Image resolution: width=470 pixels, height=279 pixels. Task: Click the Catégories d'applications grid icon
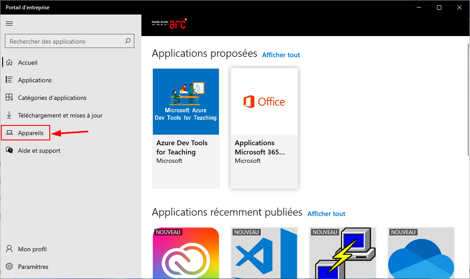pyautogui.click(x=9, y=97)
